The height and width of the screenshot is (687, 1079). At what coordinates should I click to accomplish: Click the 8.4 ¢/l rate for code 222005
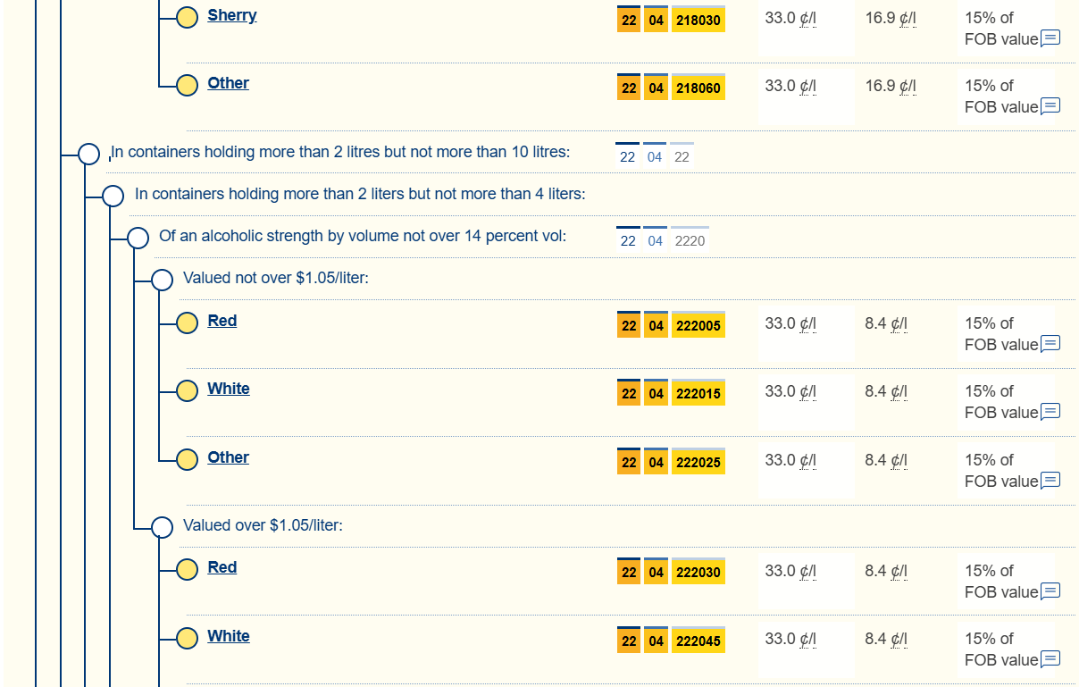click(885, 323)
